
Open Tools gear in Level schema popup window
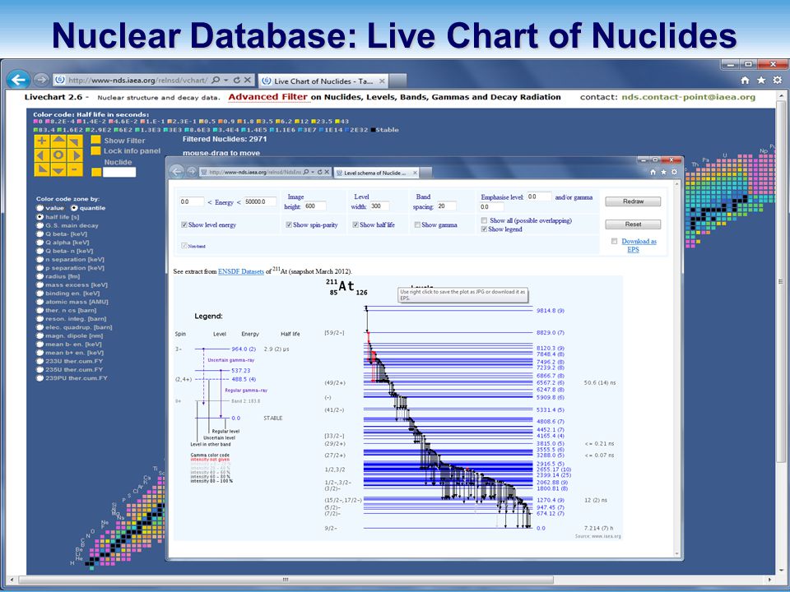pyautogui.click(x=674, y=172)
